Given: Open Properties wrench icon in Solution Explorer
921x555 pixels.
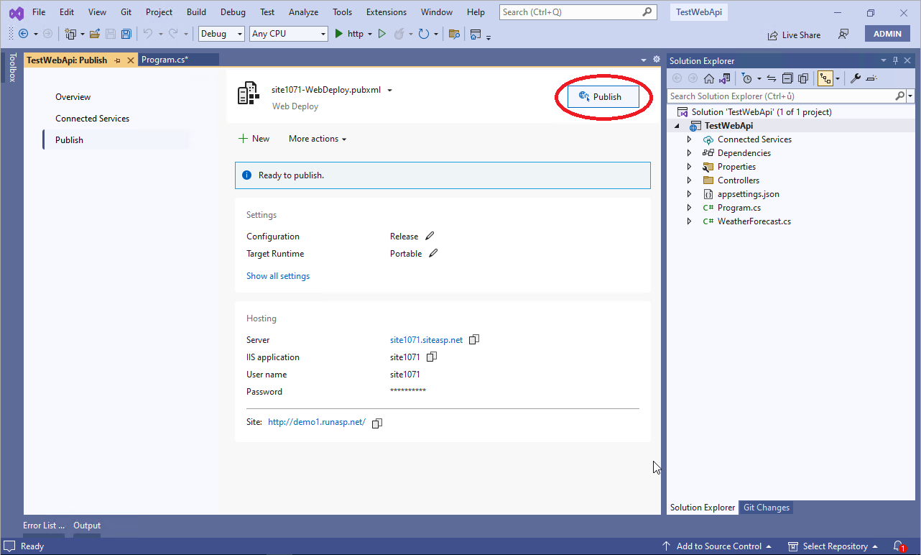Looking at the screenshot, I should [856, 78].
